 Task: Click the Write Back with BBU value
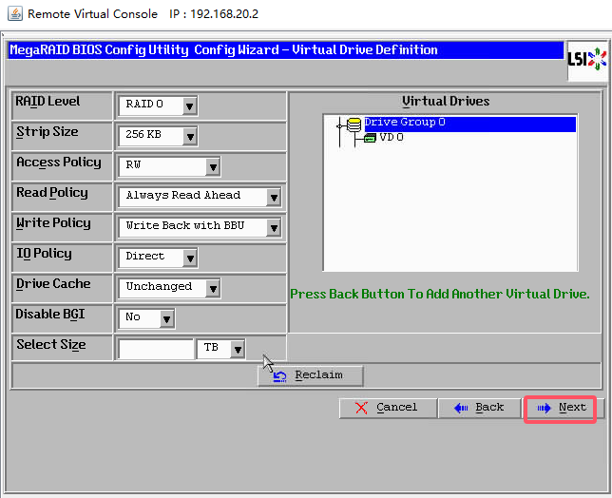(185, 226)
